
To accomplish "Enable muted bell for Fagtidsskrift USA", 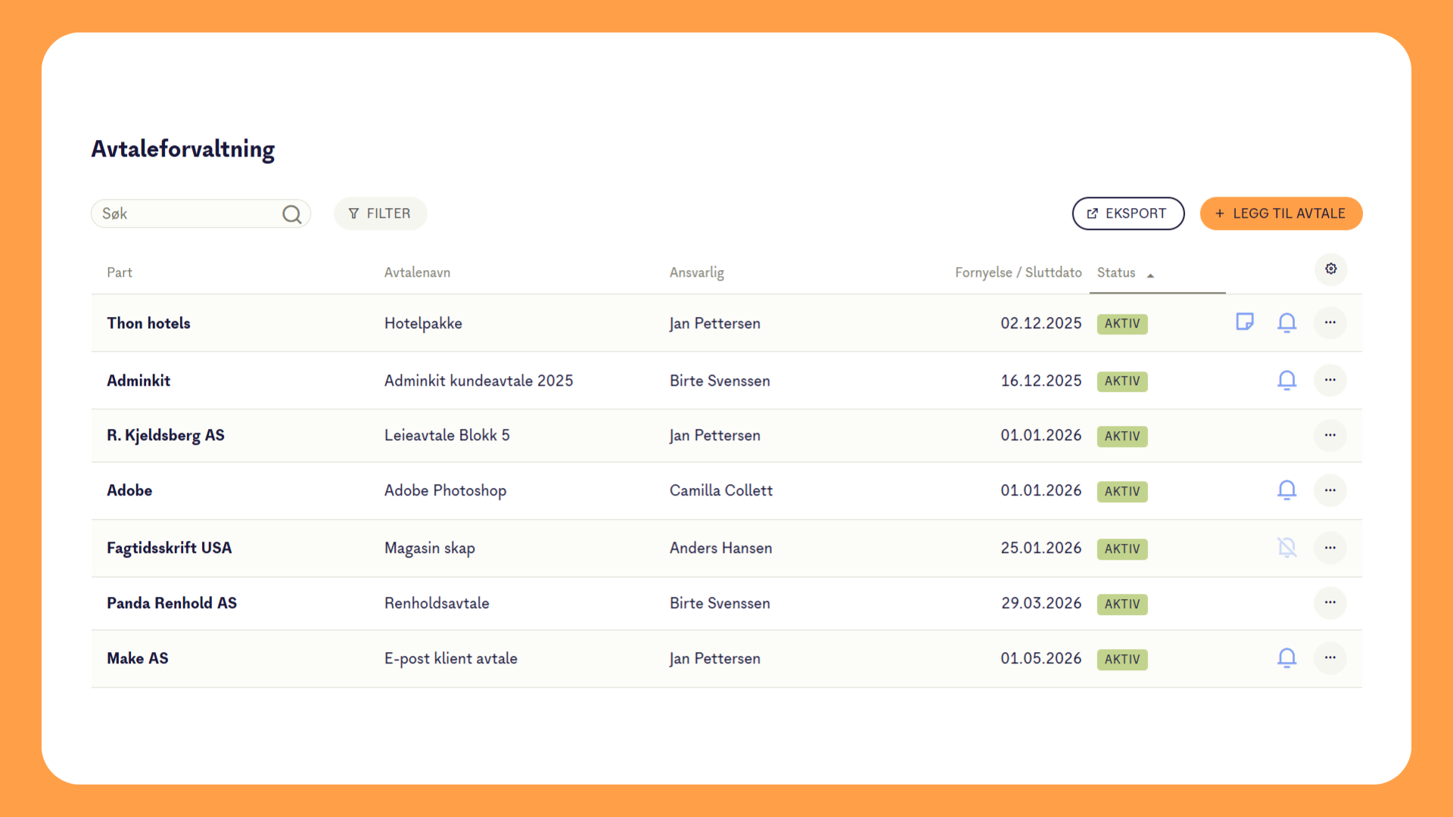I will (1287, 548).
